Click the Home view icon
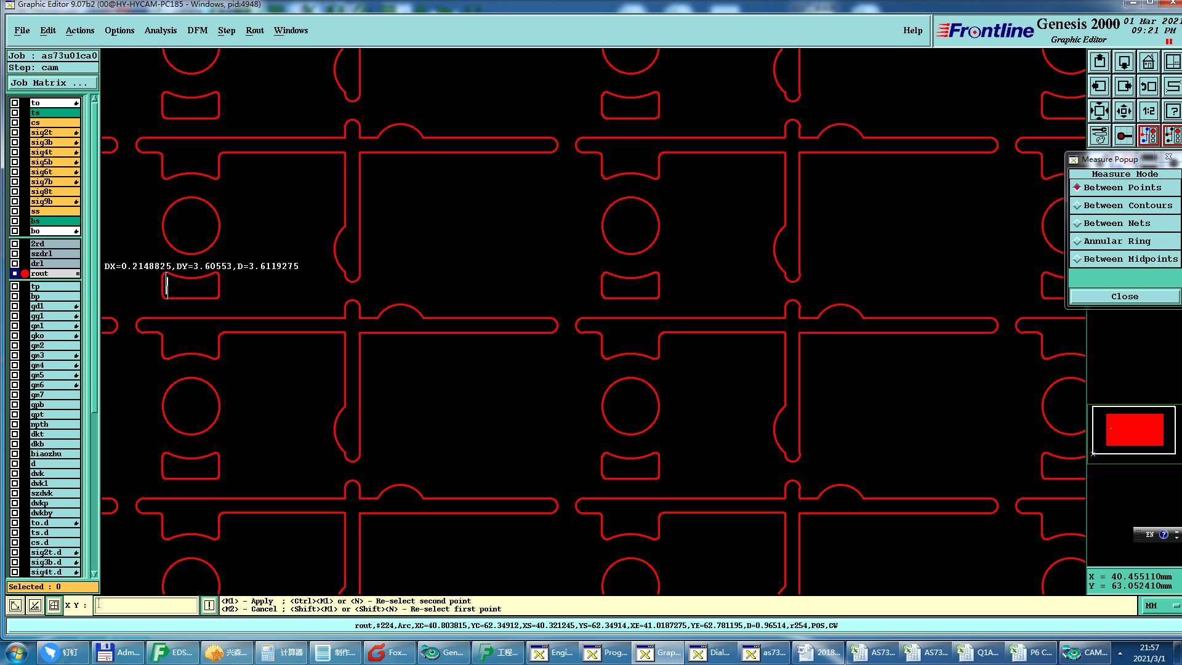1182x665 pixels. pos(1148,62)
